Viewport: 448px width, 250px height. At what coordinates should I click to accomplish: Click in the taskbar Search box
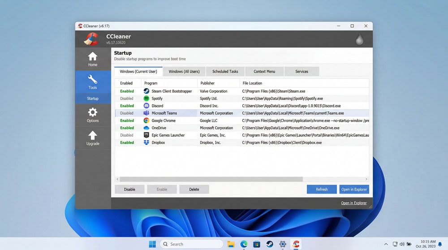[x=191, y=244]
